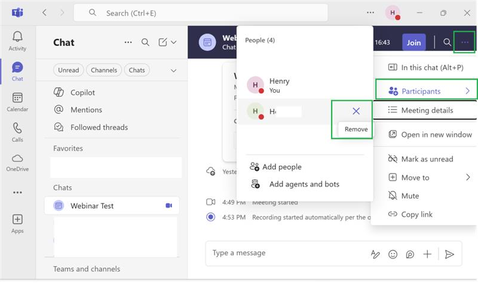The image size is (478, 283).
Task: Open the emoji picker
Action: pyautogui.click(x=393, y=254)
